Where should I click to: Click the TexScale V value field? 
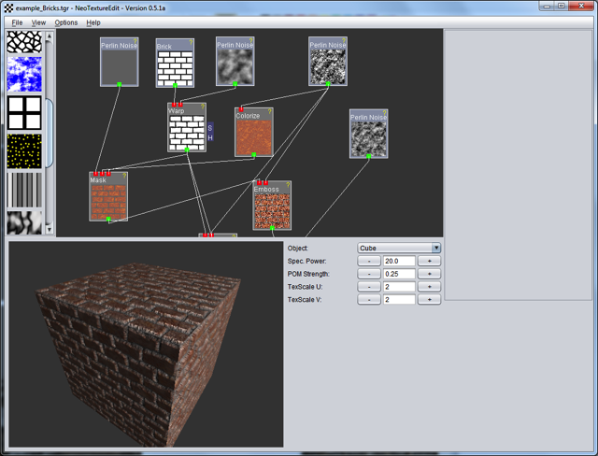pos(399,300)
